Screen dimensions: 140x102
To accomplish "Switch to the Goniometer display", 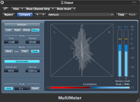I will point(22,61).
